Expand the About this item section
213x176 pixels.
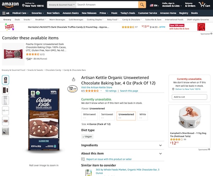coord(121,153)
